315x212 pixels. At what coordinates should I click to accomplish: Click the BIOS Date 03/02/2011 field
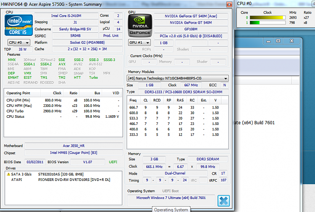click(x=35, y=162)
